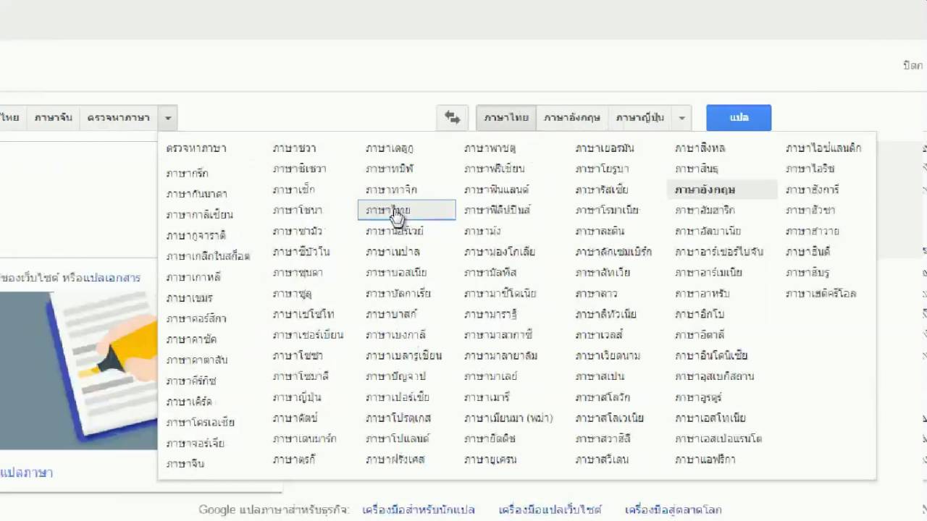Open the source language dropdown arrow
Viewport: 927px width, 521px height.
(167, 117)
